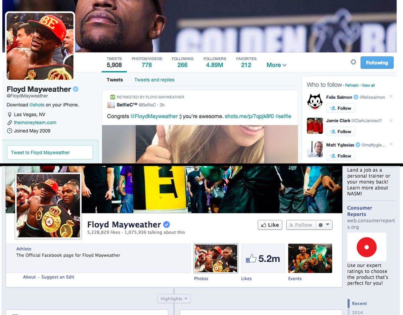Screen dimensions: 403x315
Task: Expand the Highlights dropdown
Action: (174, 299)
